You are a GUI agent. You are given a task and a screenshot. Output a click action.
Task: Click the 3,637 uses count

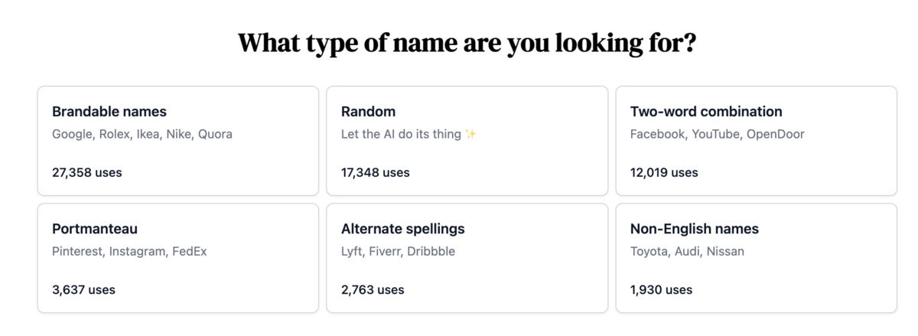(83, 289)
